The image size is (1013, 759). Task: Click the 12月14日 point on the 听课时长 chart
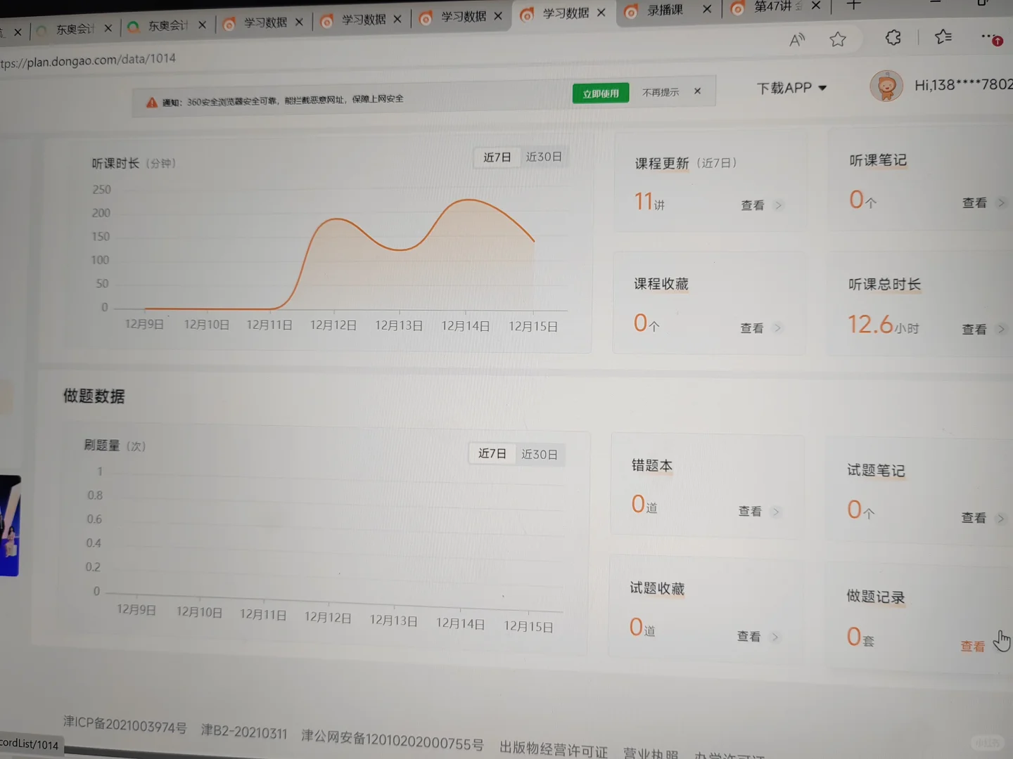465,200
